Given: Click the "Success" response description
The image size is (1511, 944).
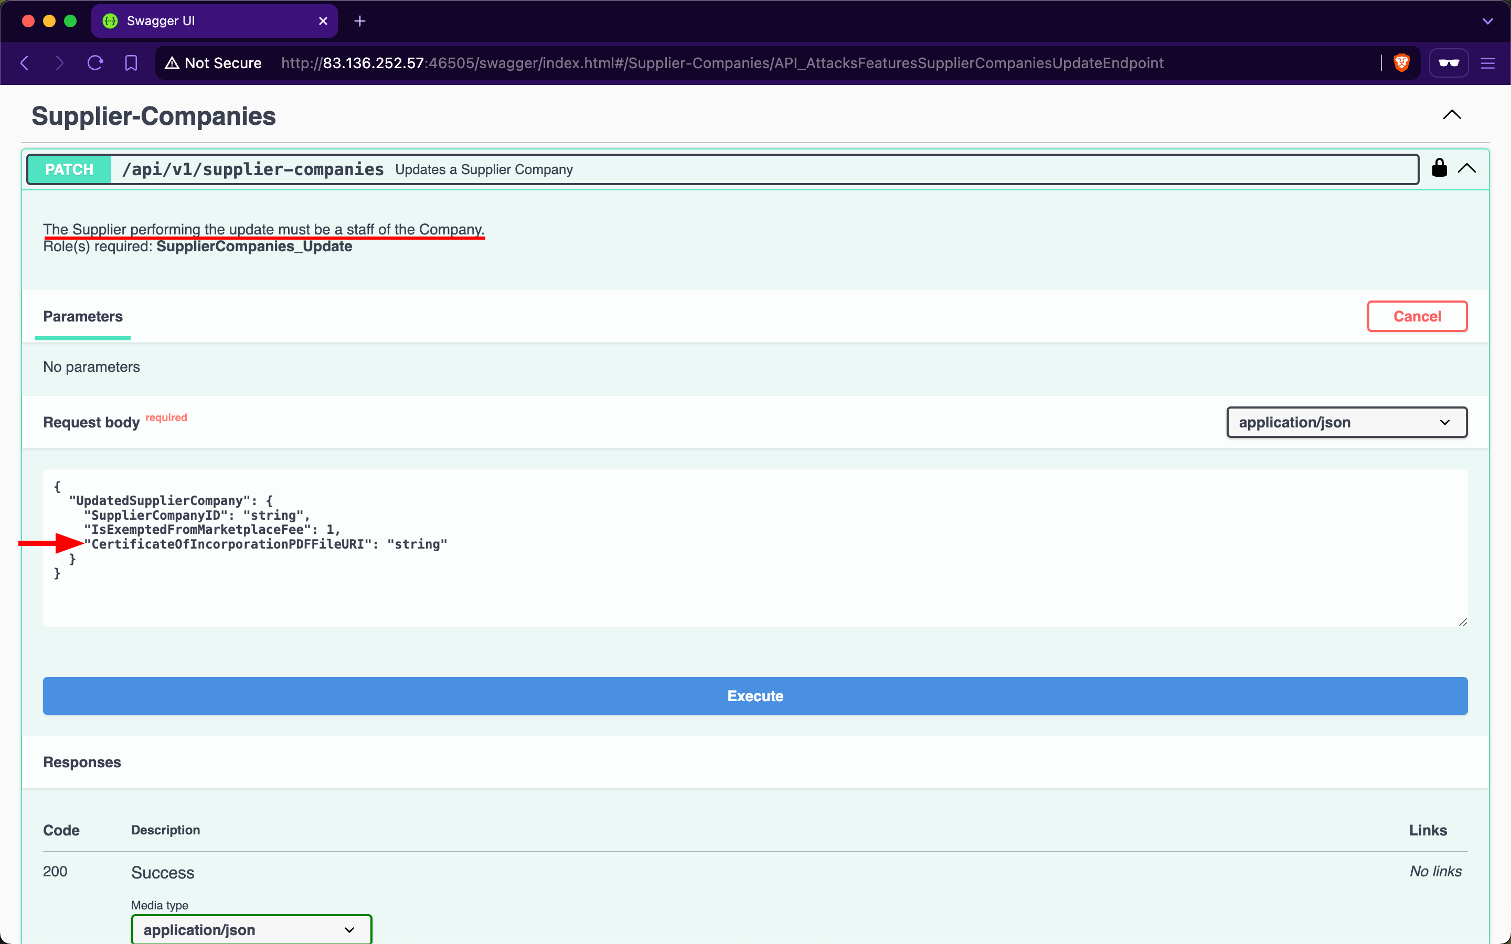Looking at the screenshot, I should point(163,873).
